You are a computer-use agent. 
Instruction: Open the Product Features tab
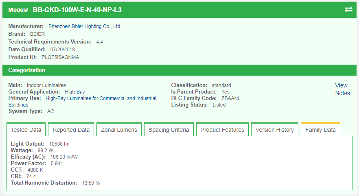click(x=222, y=130)
